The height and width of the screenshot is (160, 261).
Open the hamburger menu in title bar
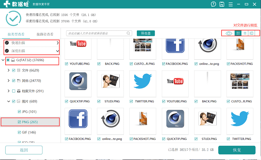(231, 5)
